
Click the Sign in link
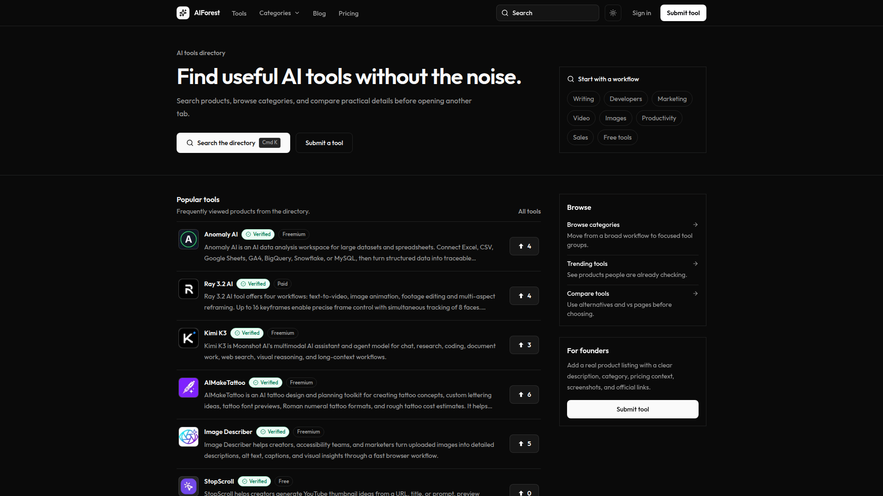tap(642, 13)
